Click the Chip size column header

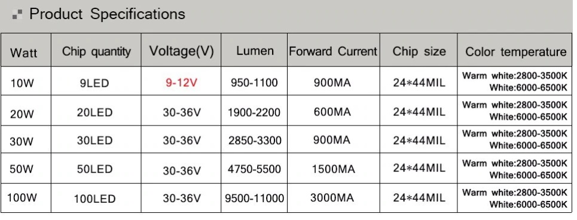pyautogui.click(x=419, y=51)
